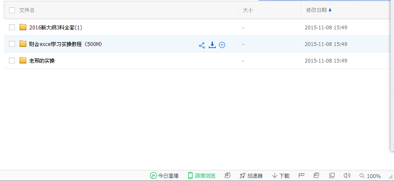Screen dimensions: 394x181
Task: Launch the 加速器 rocket accelerator
Action: pyautogui.click(x=251, y=175)
